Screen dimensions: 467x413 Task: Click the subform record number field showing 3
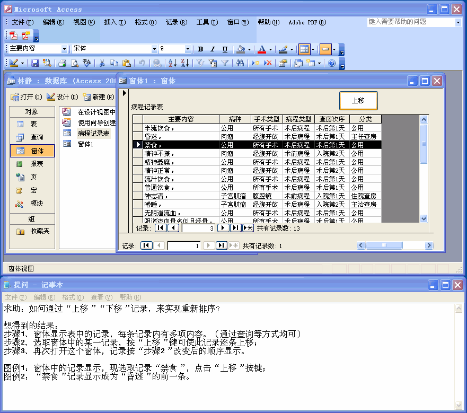(198, 228)
